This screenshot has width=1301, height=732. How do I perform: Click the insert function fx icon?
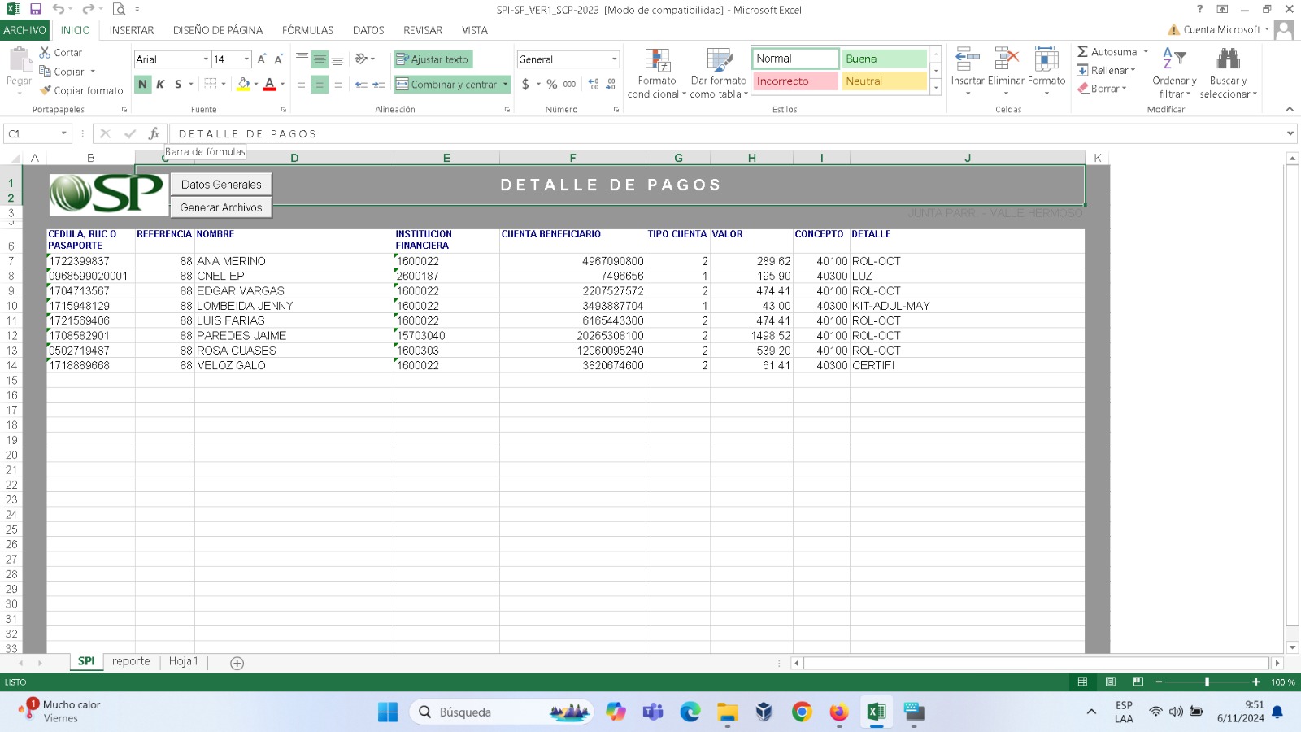pos(154,133)
